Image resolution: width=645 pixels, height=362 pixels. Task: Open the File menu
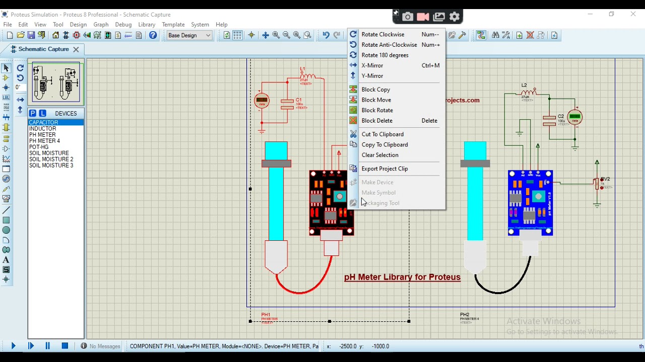(8, 25)
